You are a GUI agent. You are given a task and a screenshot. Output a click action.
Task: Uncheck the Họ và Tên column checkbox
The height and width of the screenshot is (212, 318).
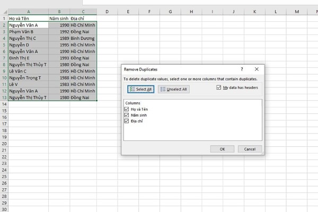[x=127, y=109]
